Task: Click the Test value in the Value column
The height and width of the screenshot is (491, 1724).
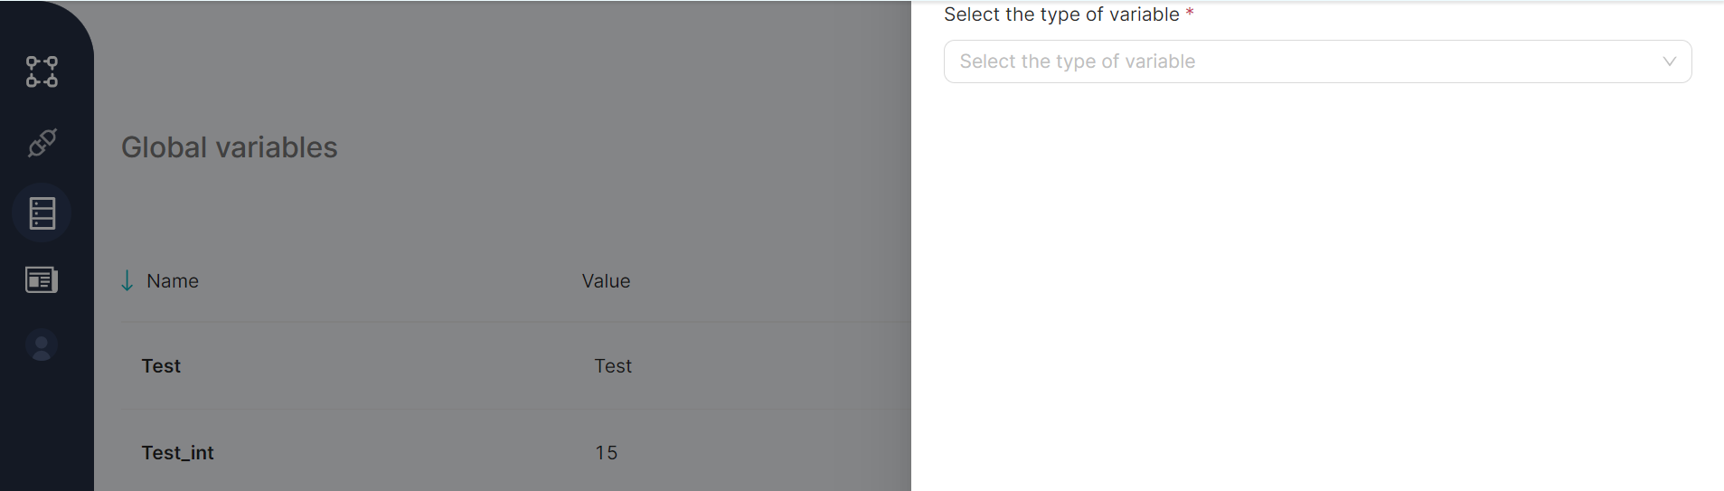Action: coord(613,366)
